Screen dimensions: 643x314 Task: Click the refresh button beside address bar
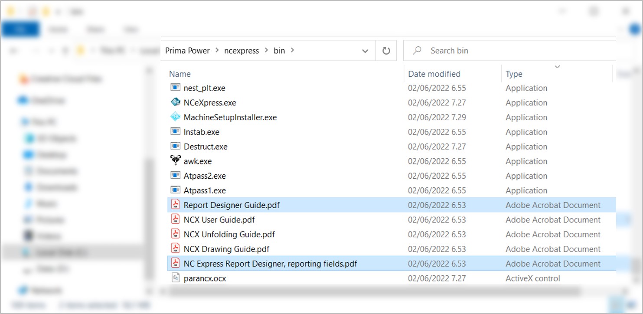pyautogui.click(x=386, y=51)
